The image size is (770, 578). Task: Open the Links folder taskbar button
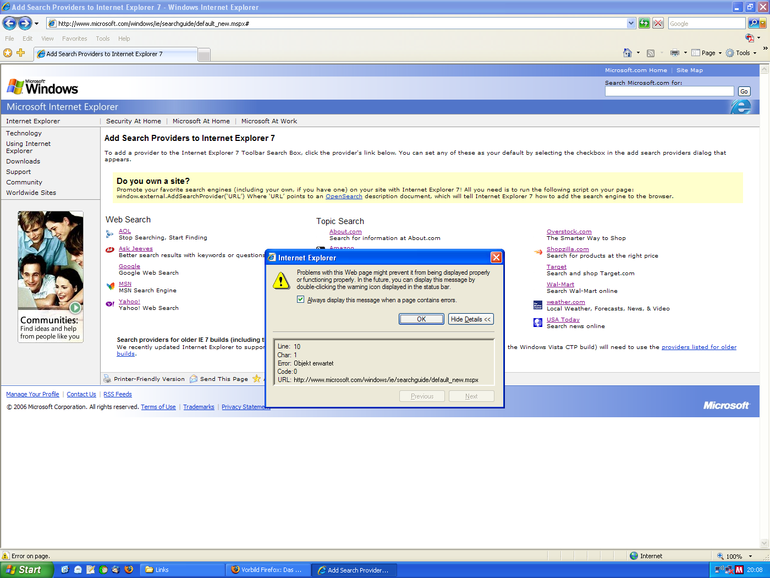point(183,570)
